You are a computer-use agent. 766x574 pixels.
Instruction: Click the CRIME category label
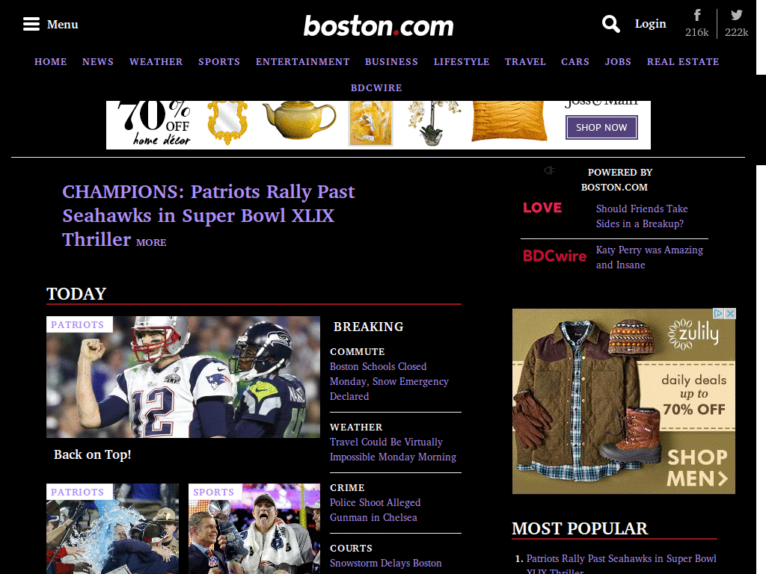click(347, 487)
